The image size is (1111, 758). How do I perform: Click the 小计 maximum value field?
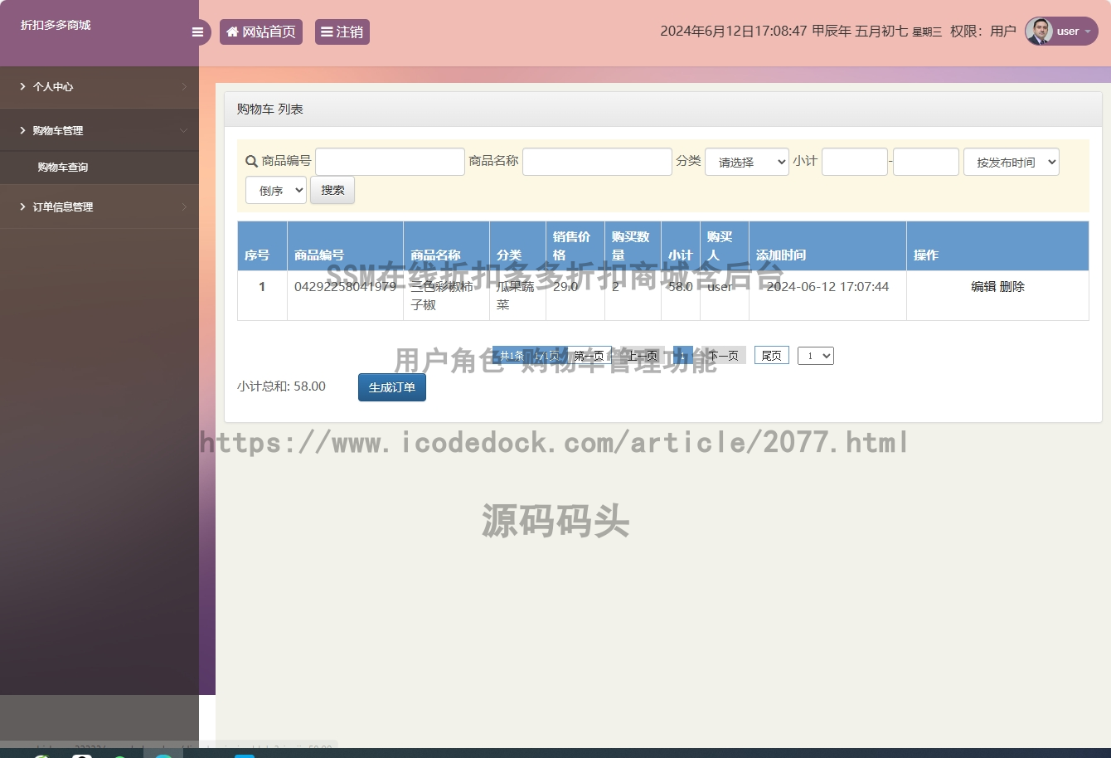(x=926, y=162)
